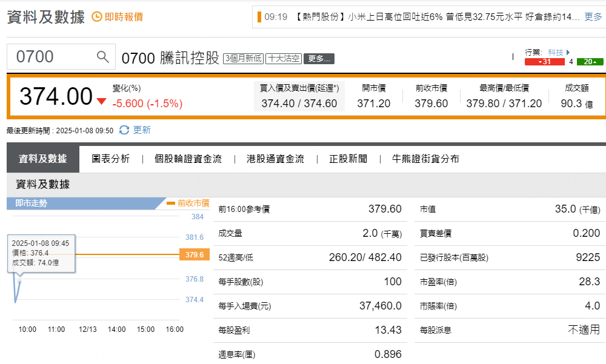Open the 個股輪證資金流 tab

click(x=188, y=159)
